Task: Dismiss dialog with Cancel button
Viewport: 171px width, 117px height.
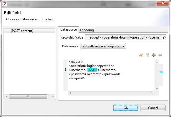Action: pos(153,108)
